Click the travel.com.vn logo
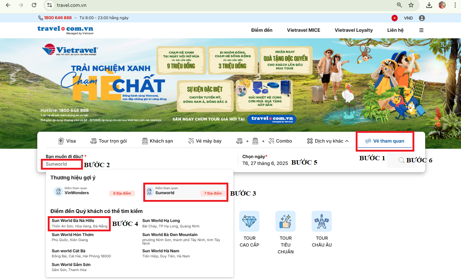The width and height of the screenshot is (461, 279). click(x=65, y=30)
